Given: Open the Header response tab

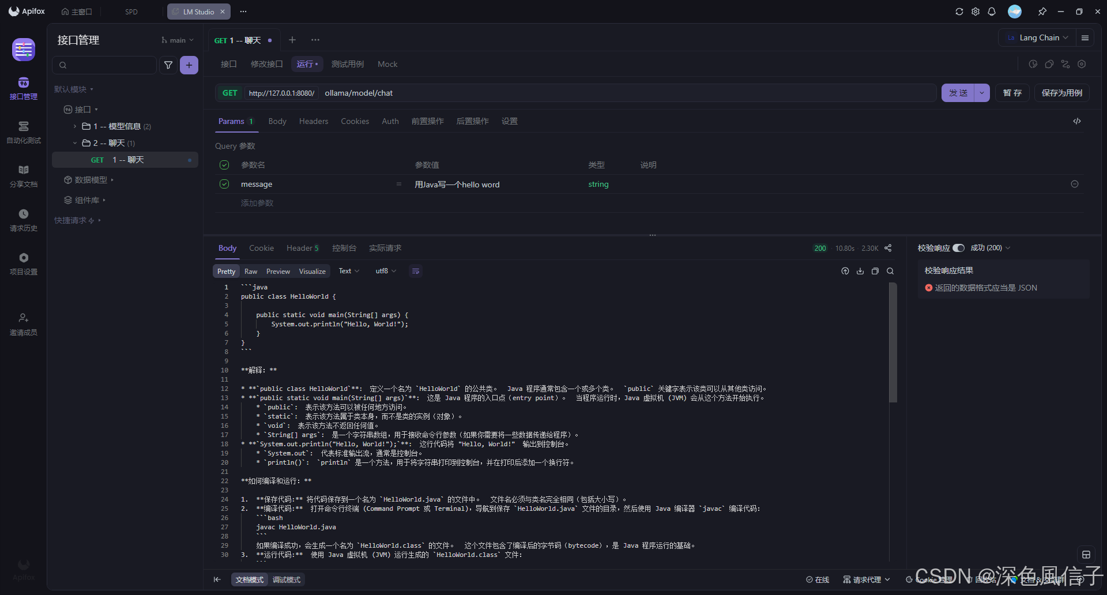Looking at the screenshot, I should point(302,248).
